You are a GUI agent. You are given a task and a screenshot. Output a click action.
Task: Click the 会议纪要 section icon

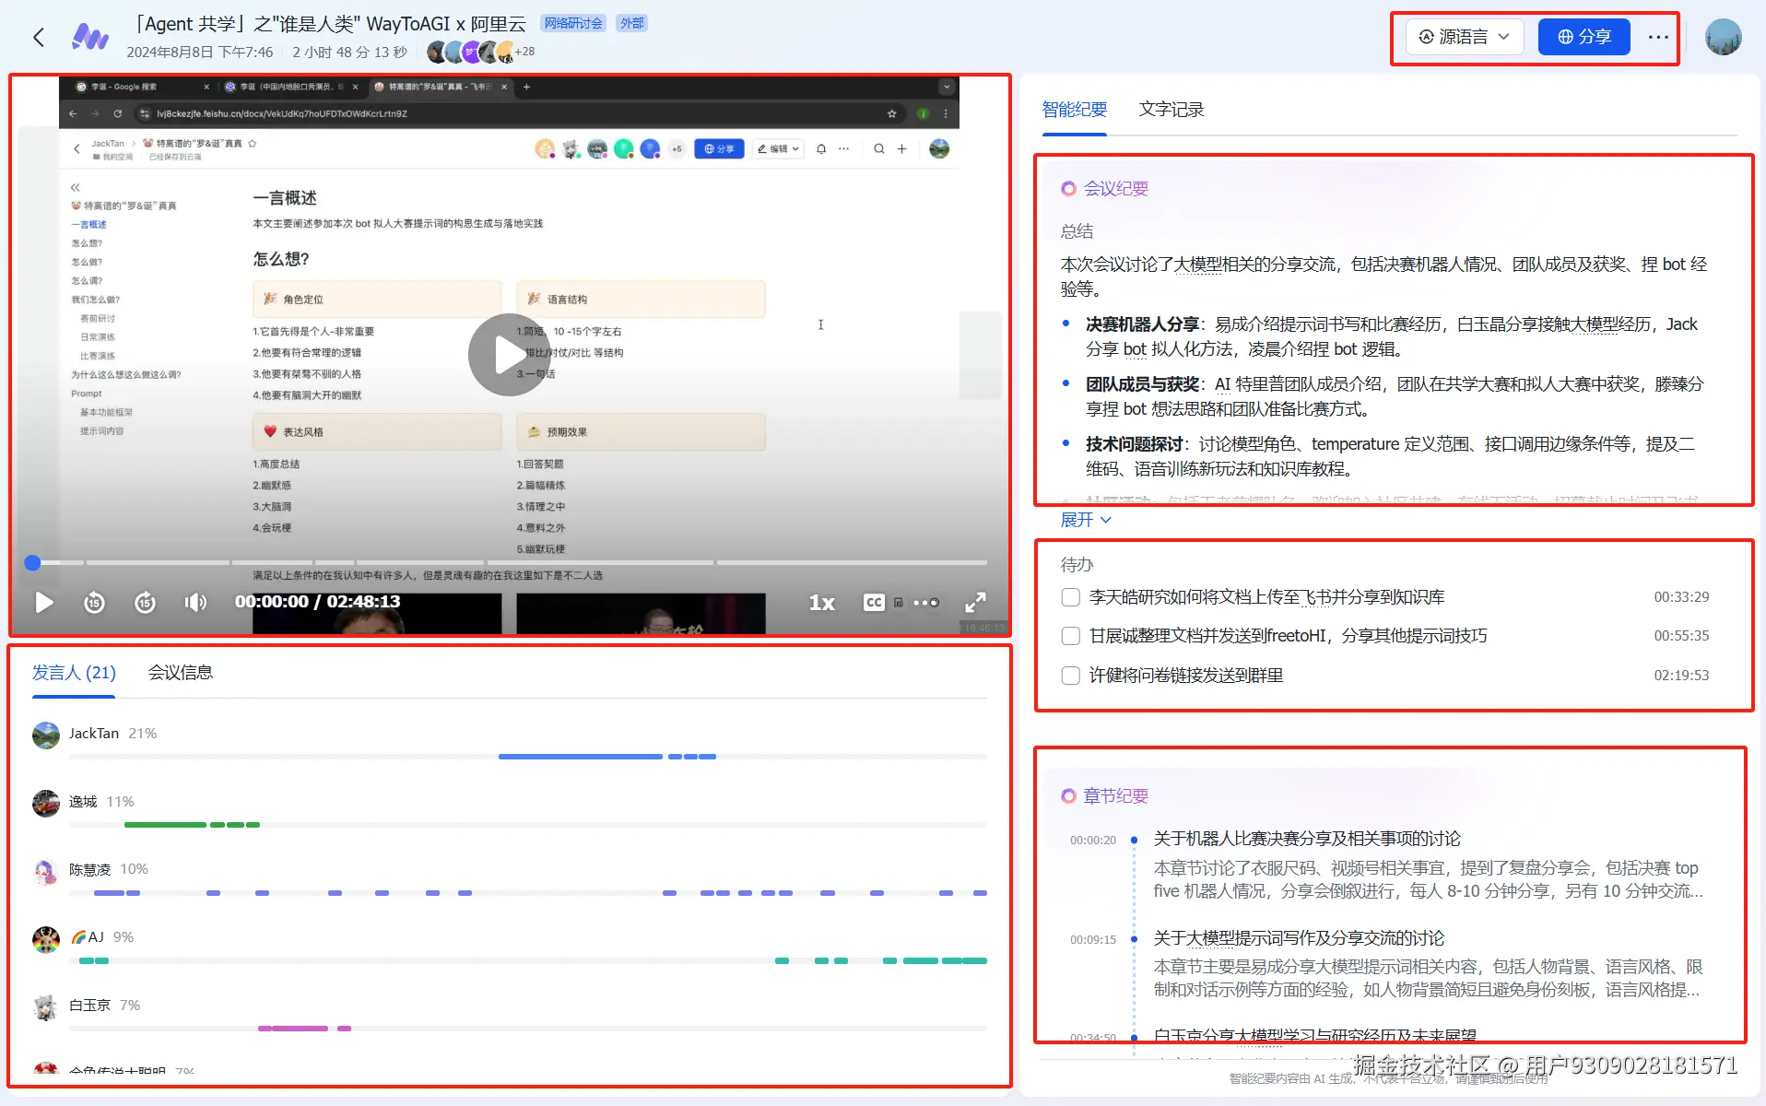[x=1068, y=189]
